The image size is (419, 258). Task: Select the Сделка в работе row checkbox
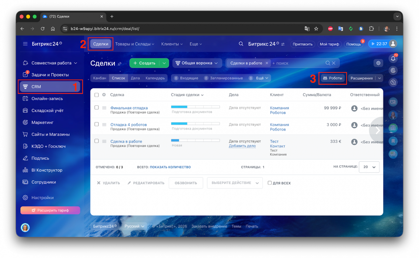pos(97,141)
